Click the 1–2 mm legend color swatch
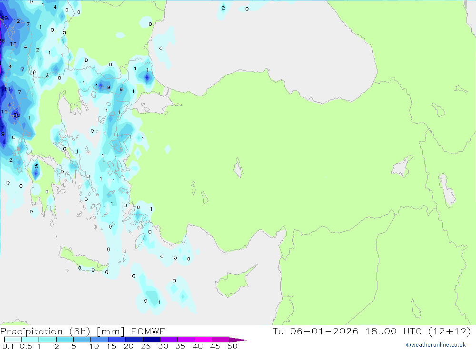The image size is (476, 349). coord(47,339)
